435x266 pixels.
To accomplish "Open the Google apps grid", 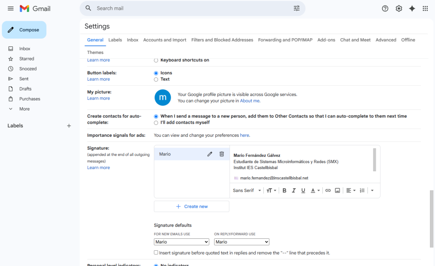I will point(425,8).
